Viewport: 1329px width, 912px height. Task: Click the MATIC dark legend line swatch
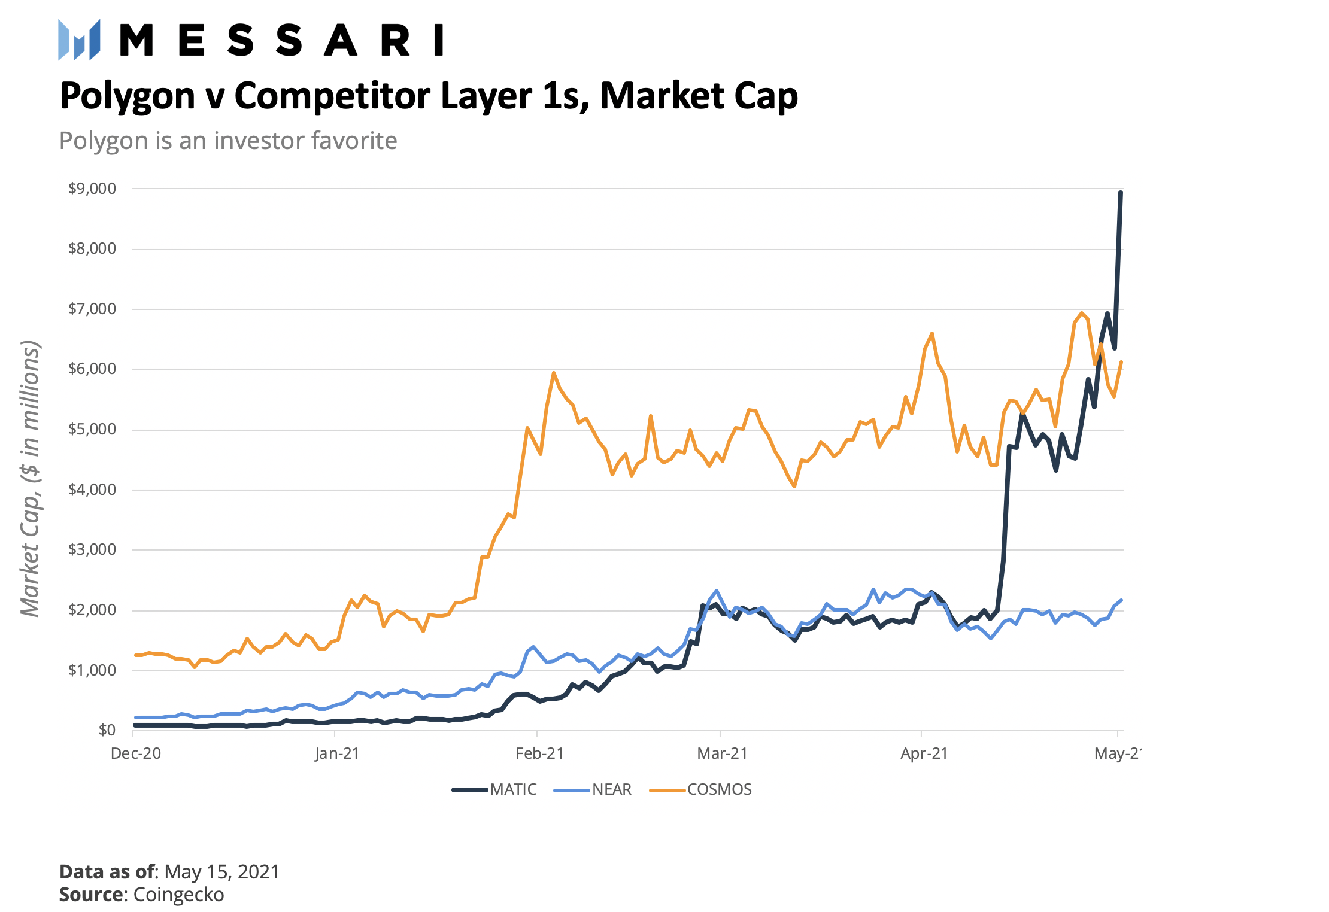coord(469,790)
